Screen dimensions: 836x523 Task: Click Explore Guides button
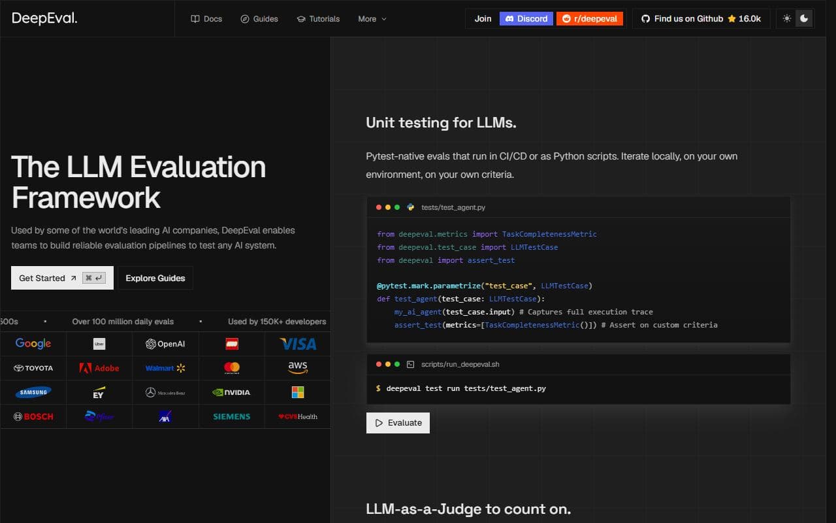(x=155, y=278)
